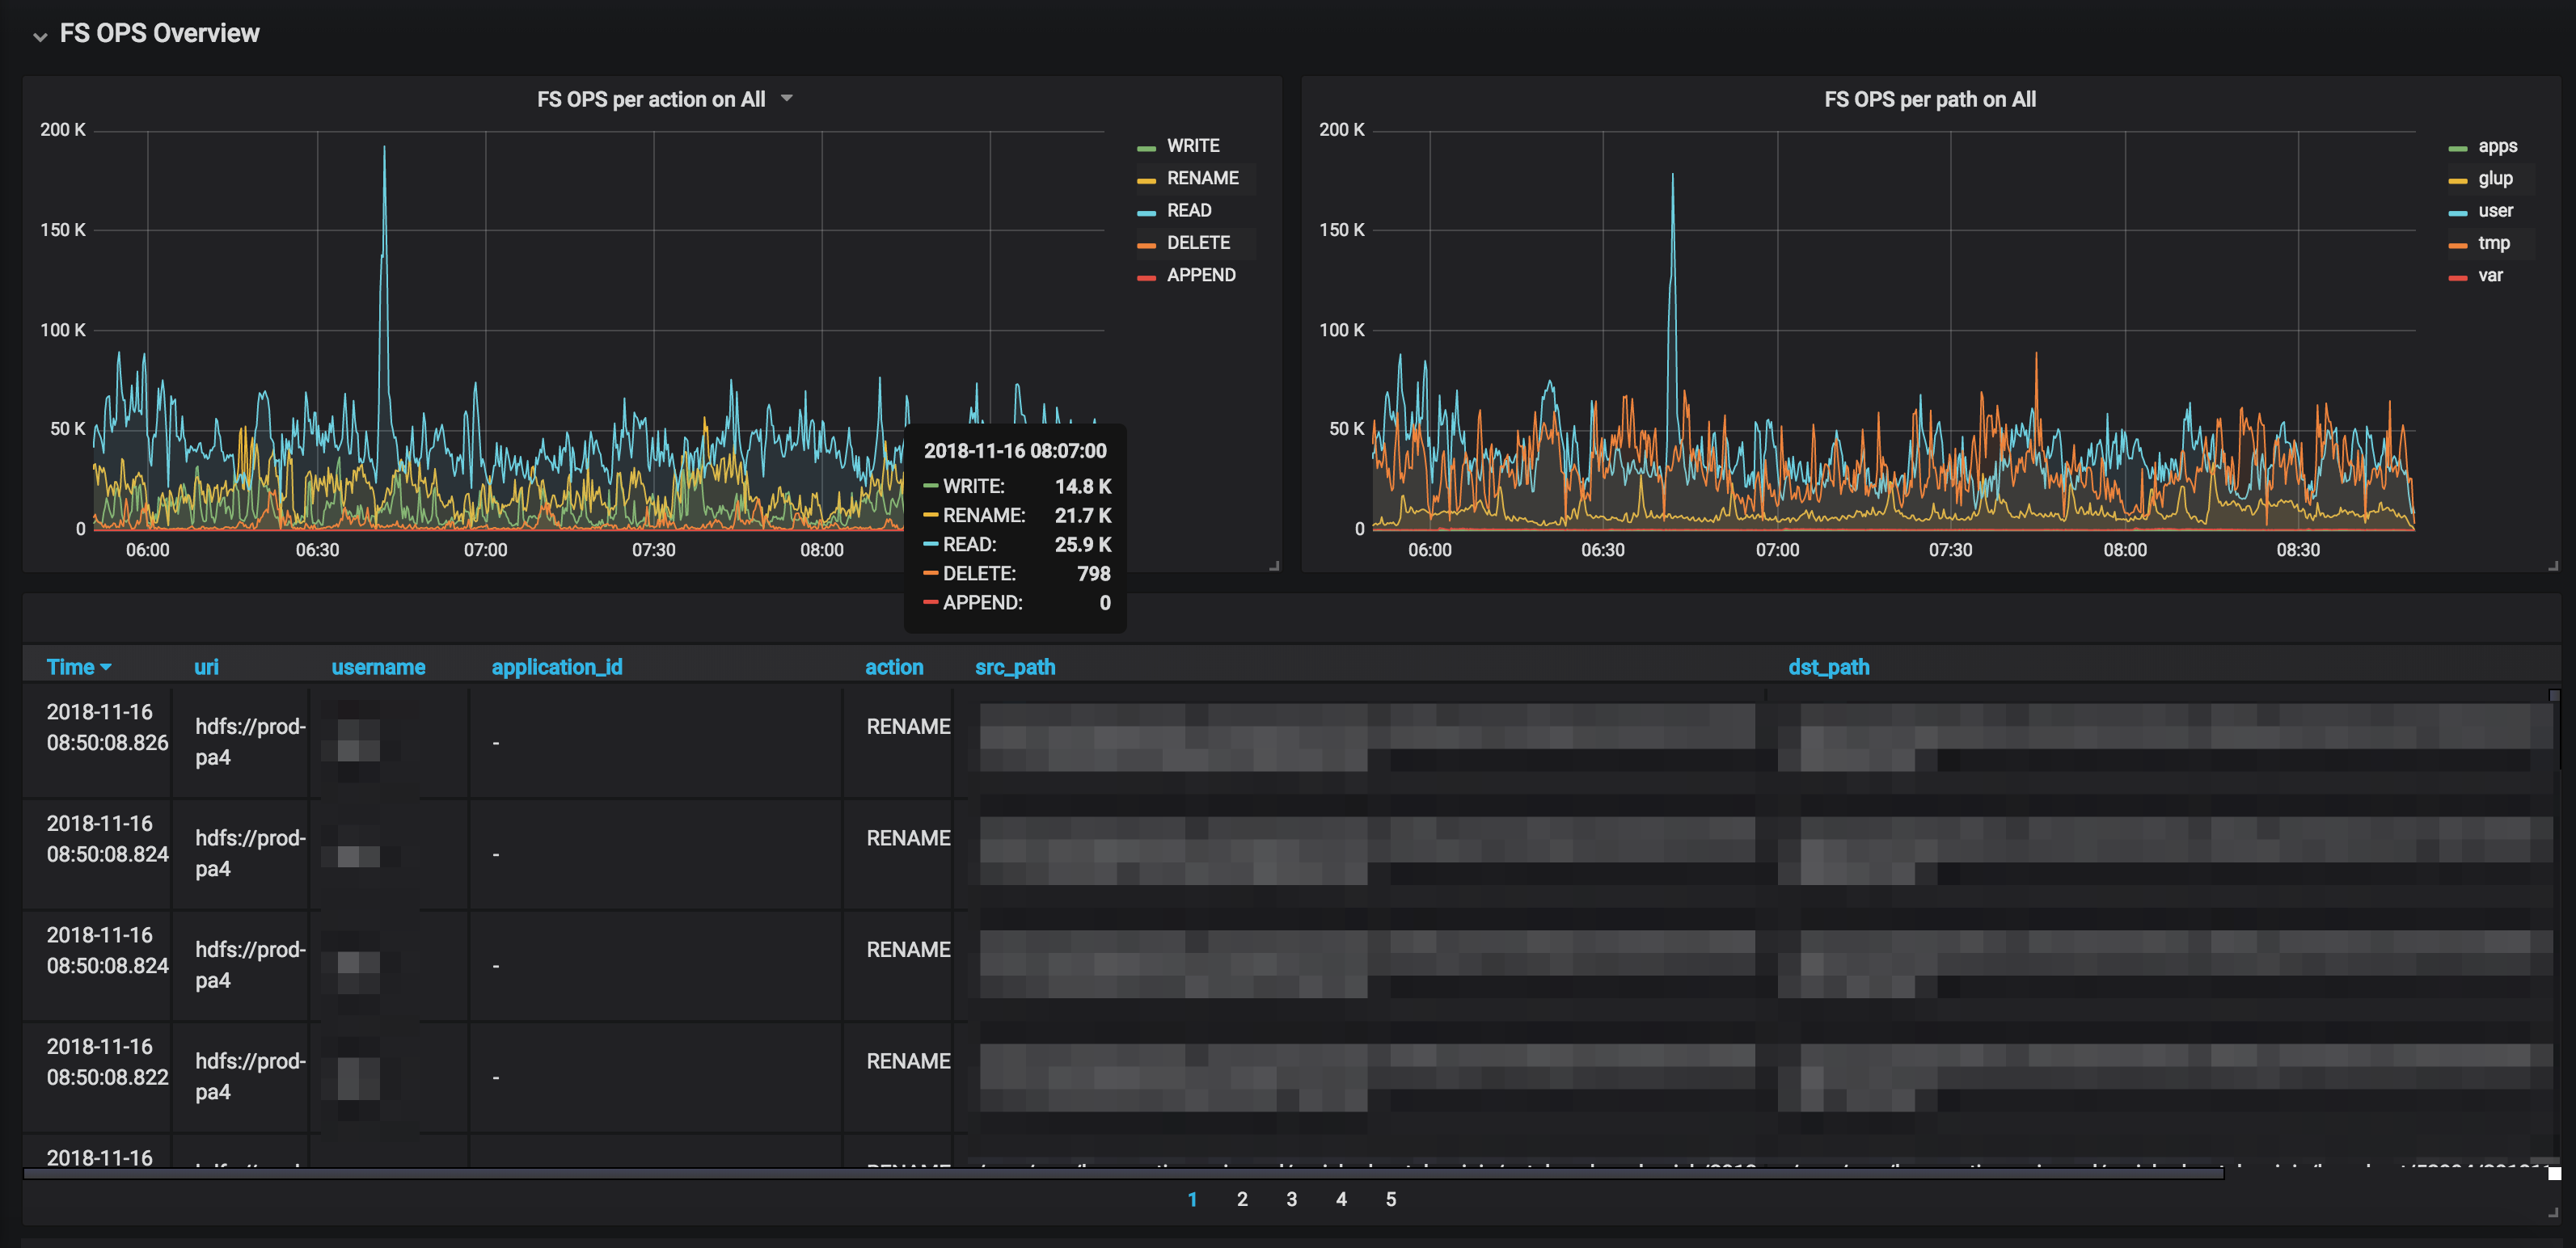
Task: Click the DELETE legend color swatch
Action: [x=1146, y=244]
